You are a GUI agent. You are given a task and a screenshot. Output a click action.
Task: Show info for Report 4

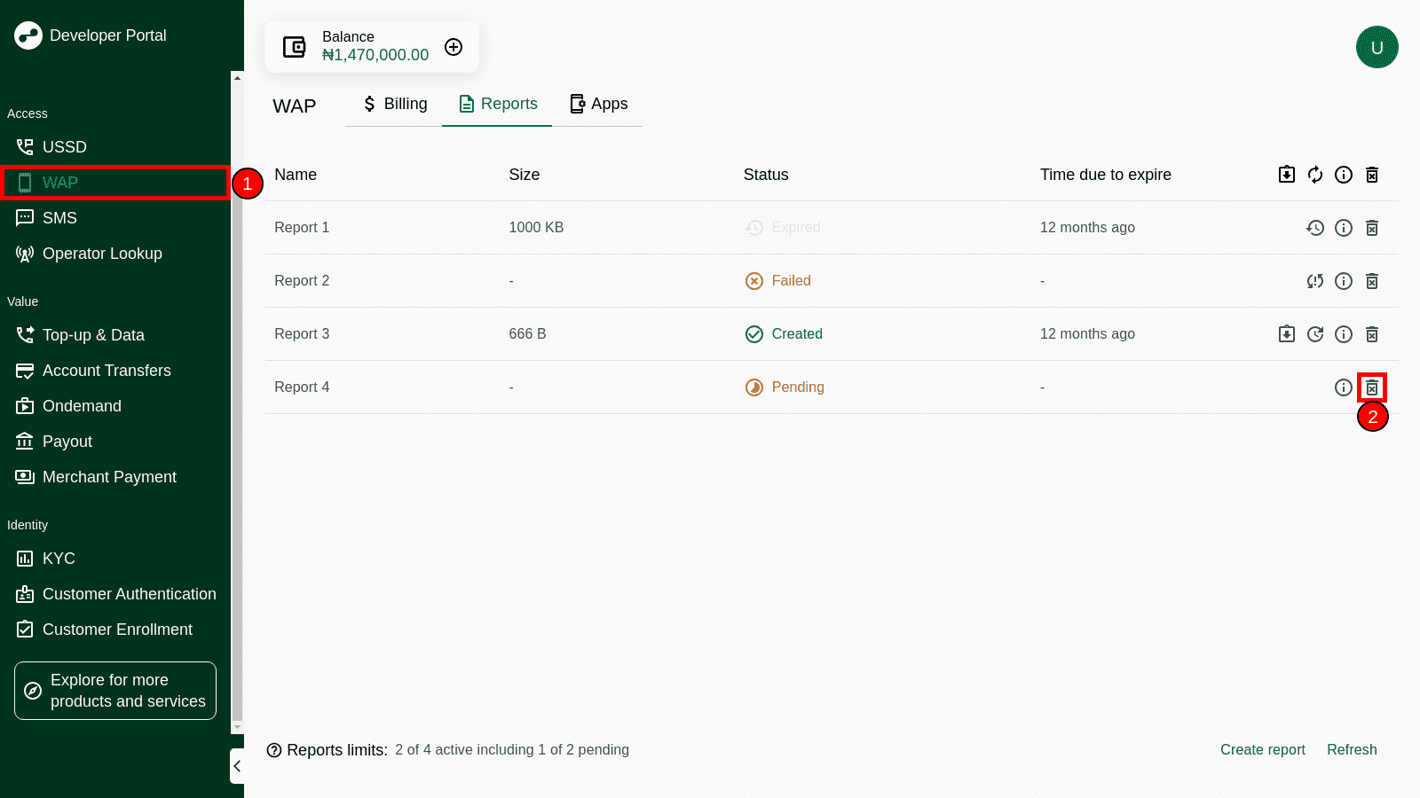(x=1343, y=387)
